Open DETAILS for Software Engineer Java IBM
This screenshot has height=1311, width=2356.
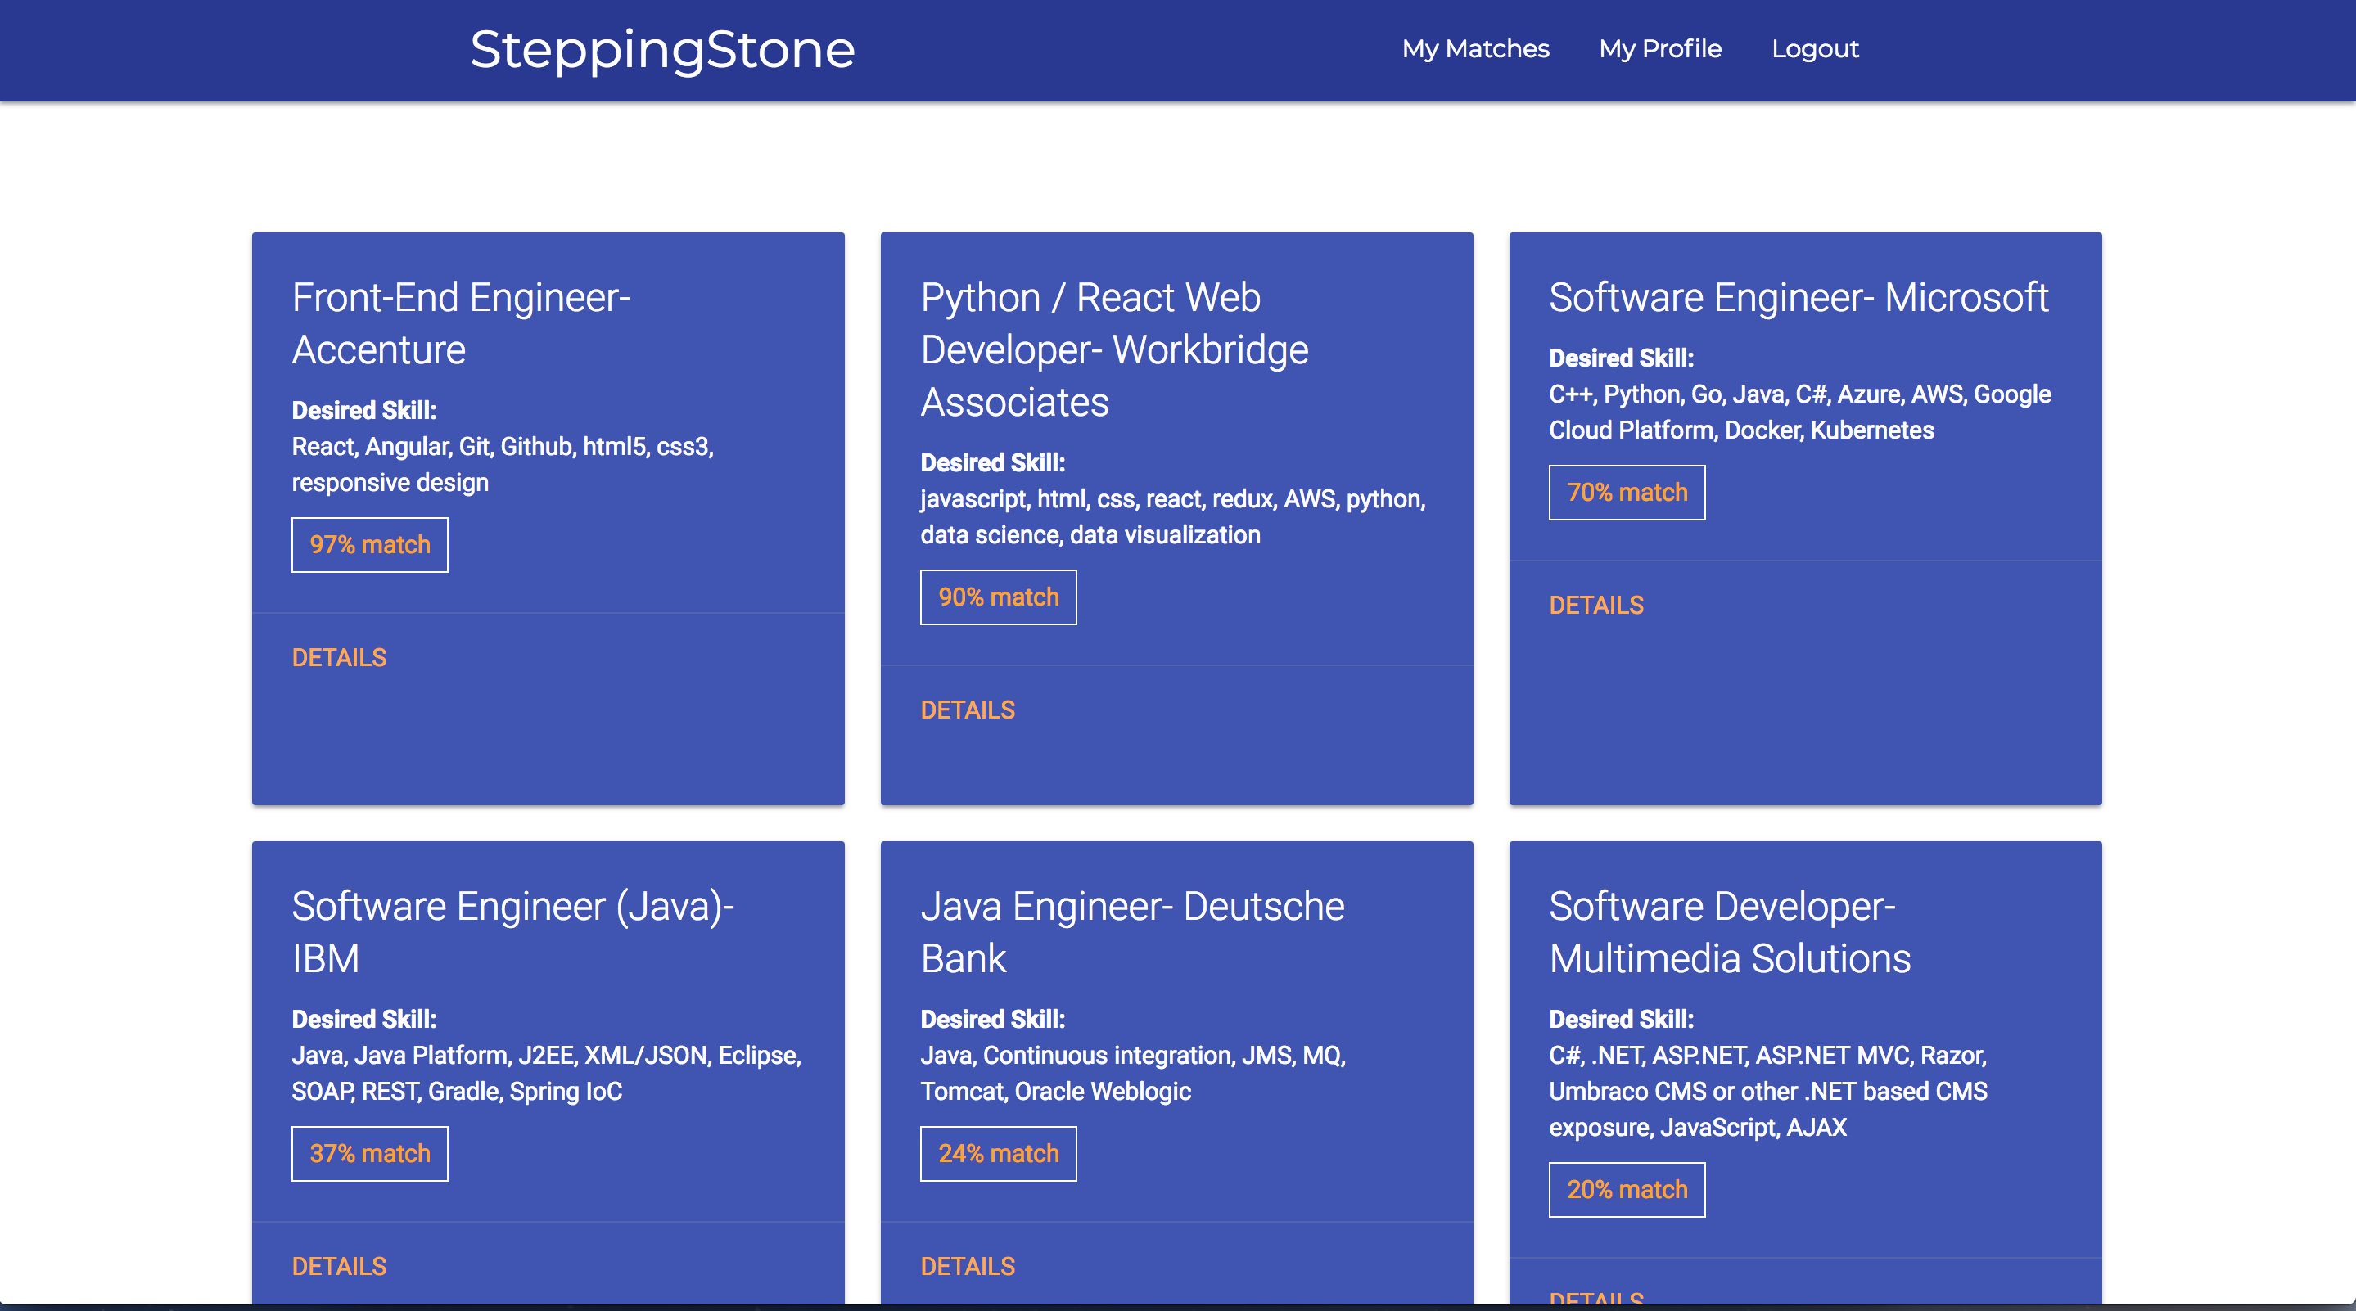pos(338,1265)
